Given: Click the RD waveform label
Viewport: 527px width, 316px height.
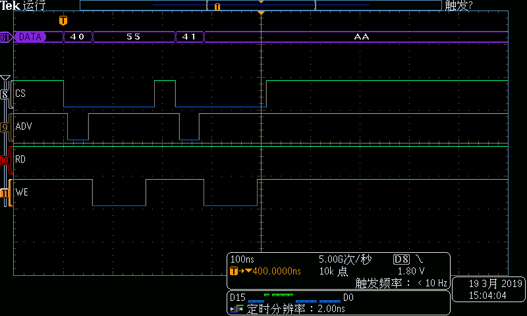Looking at the screenshot, I should pos(20,159).
